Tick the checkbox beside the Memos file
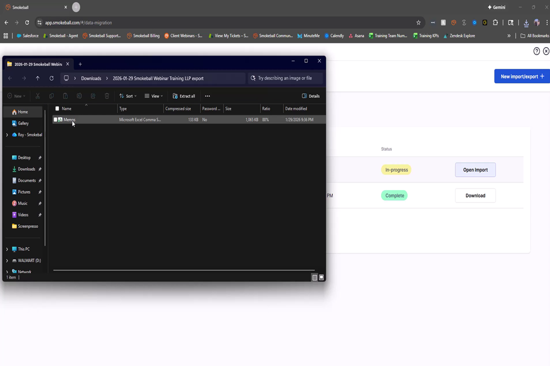This screenshot has height=366, width=550. click(56, 120)
